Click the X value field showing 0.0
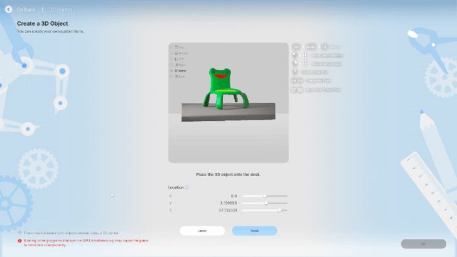Screen dimensions: 457x257 (234, 196)
